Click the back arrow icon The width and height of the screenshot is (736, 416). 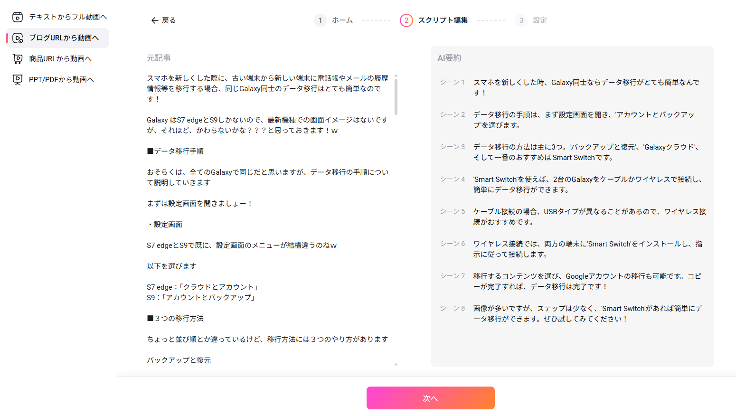coord(154,20)
